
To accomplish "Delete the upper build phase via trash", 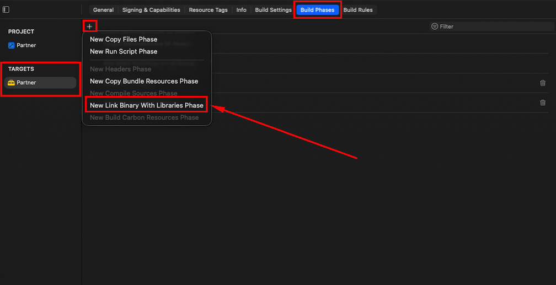I will pos(543,83).
